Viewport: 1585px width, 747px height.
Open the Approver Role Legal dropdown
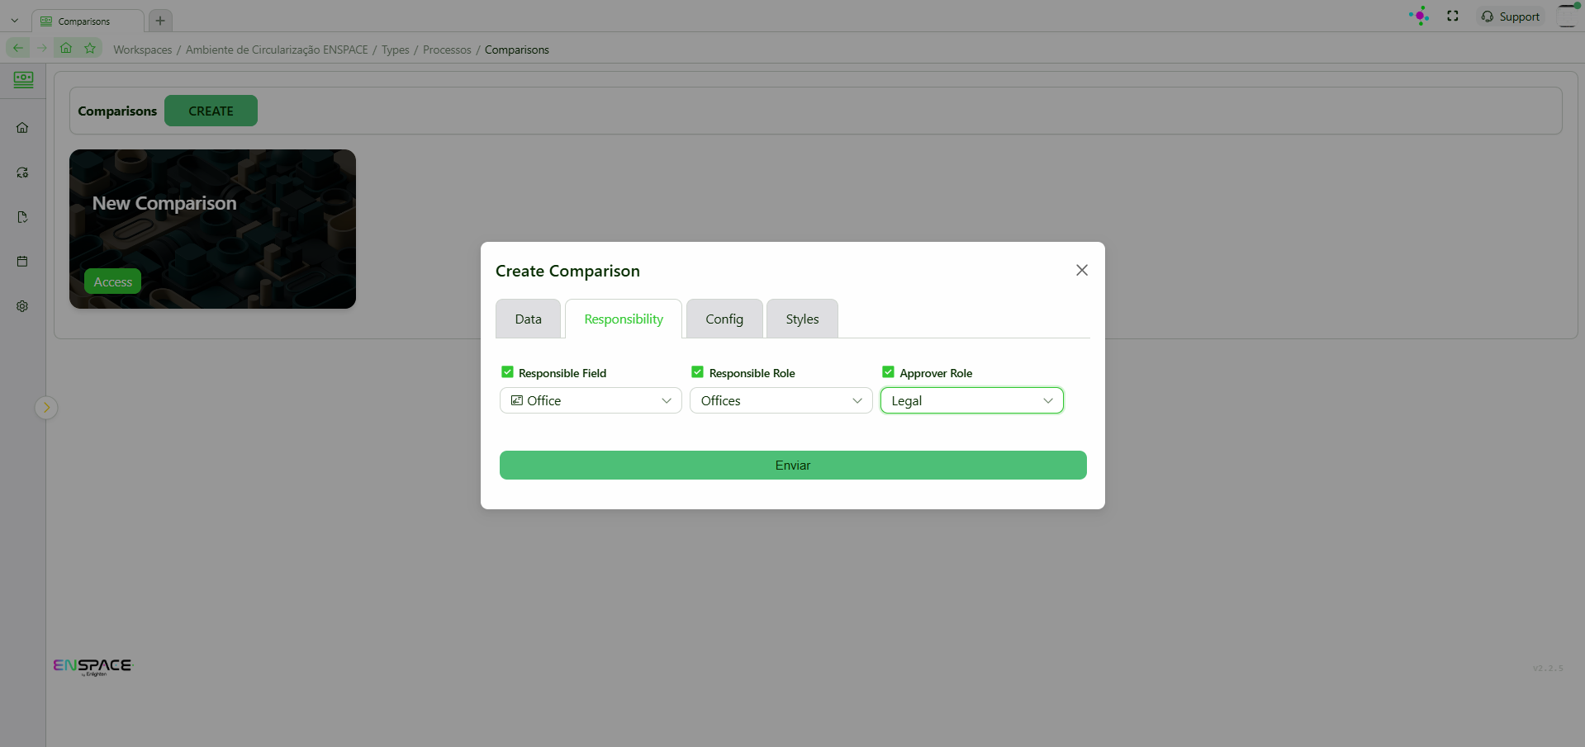(972, 400)
